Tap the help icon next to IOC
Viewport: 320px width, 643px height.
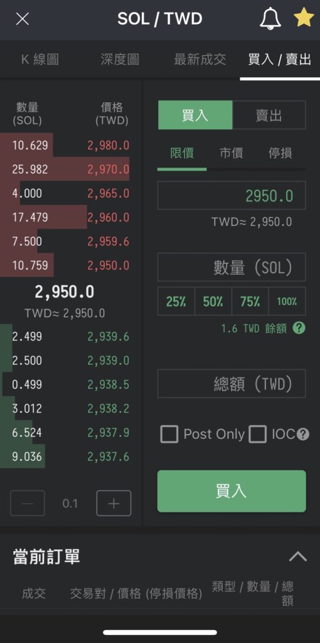tap(303, 435)
